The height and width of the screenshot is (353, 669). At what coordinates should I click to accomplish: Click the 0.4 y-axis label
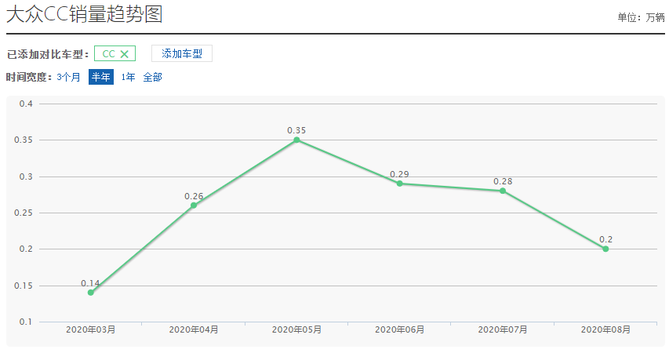point(26,104)
